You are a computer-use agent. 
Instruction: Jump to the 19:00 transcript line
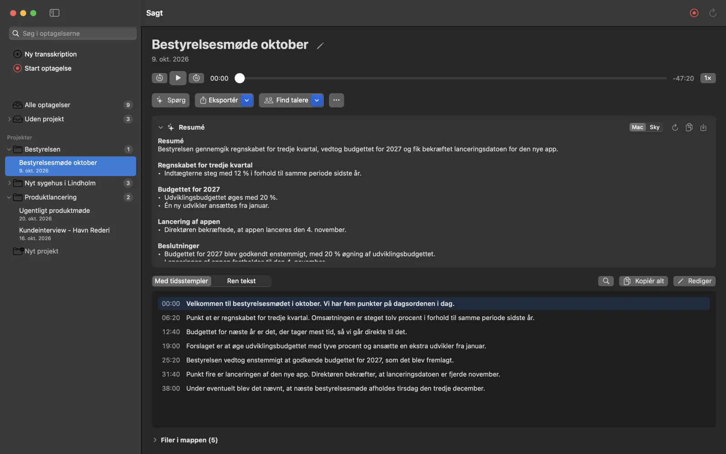433,346
